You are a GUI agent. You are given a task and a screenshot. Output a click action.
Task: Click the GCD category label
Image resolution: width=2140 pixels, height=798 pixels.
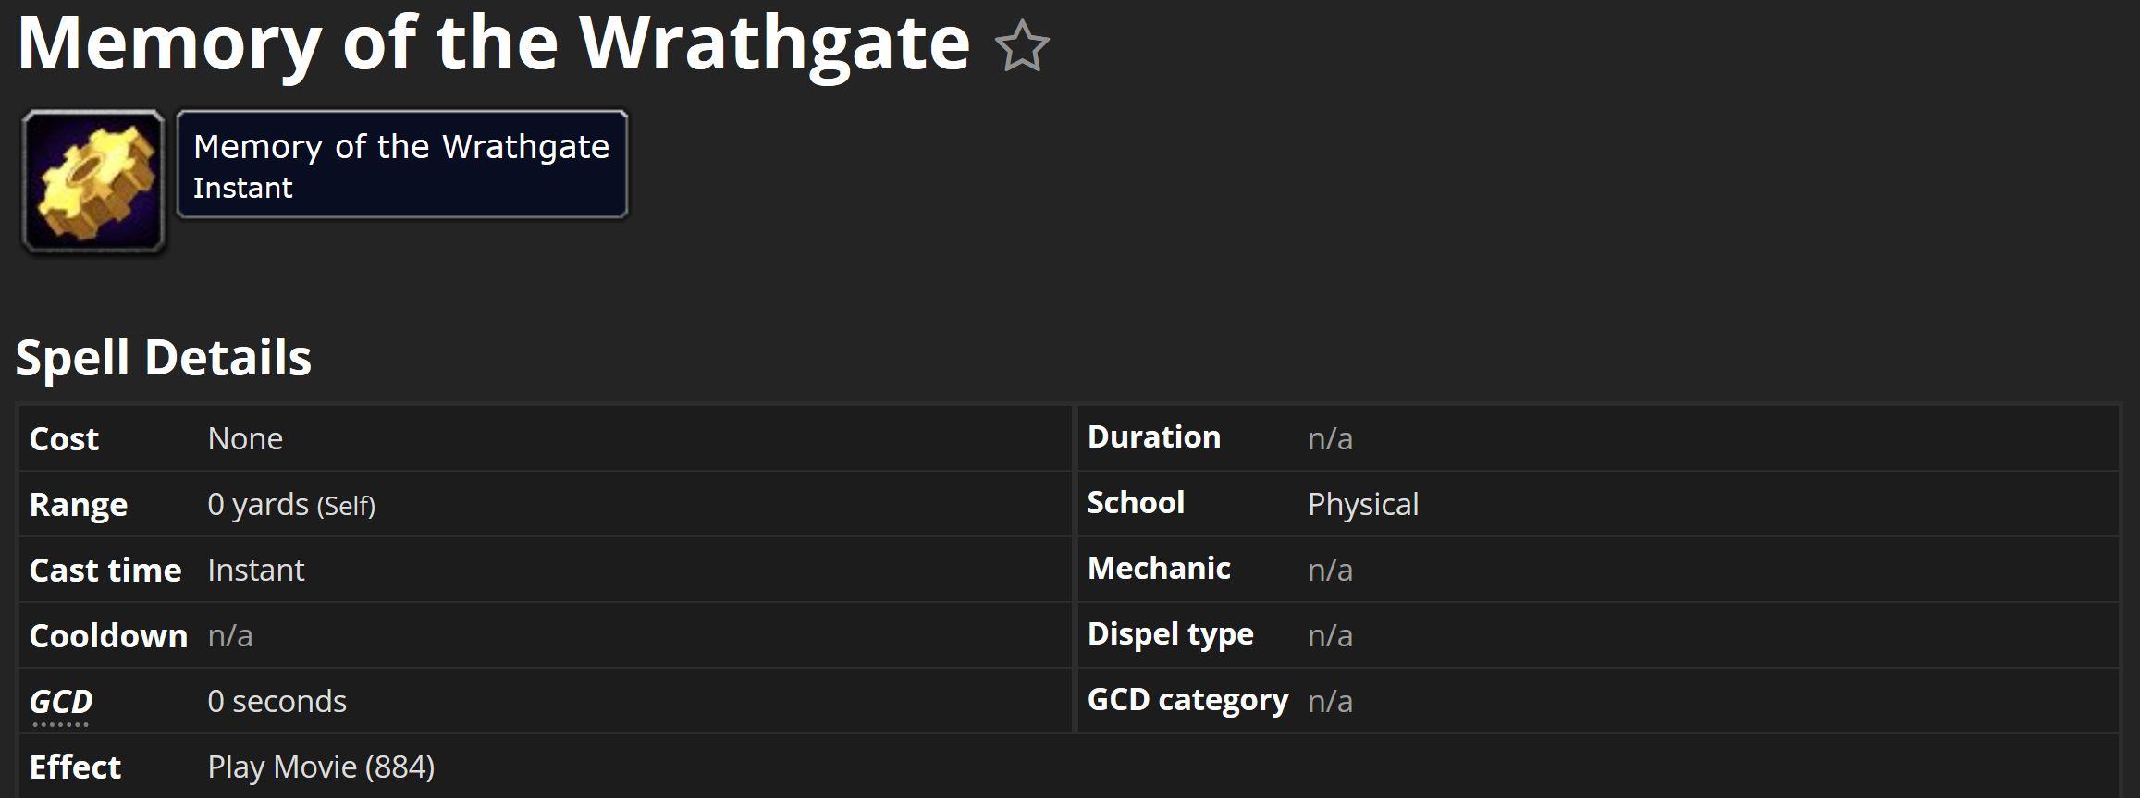[x=1188, y=700]
